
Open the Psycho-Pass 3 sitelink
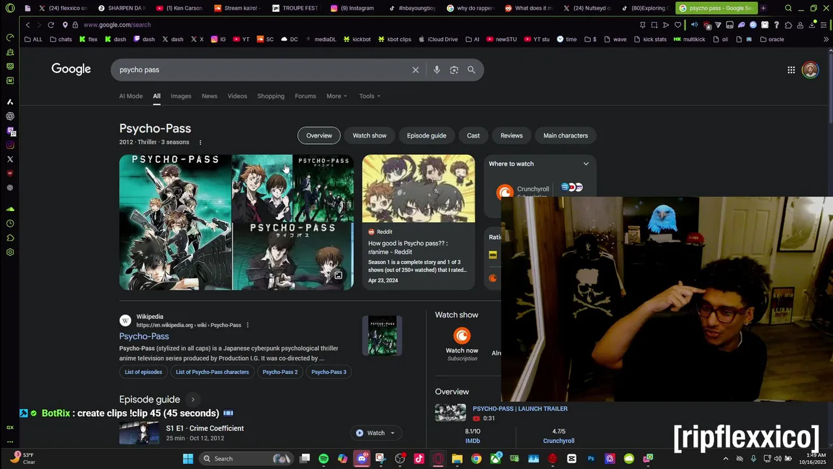(329, 372)
